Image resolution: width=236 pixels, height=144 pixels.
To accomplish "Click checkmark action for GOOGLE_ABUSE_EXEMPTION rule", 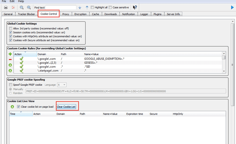I will [21, 59].
